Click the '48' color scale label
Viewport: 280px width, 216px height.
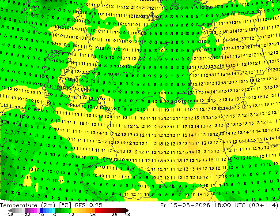127,214
